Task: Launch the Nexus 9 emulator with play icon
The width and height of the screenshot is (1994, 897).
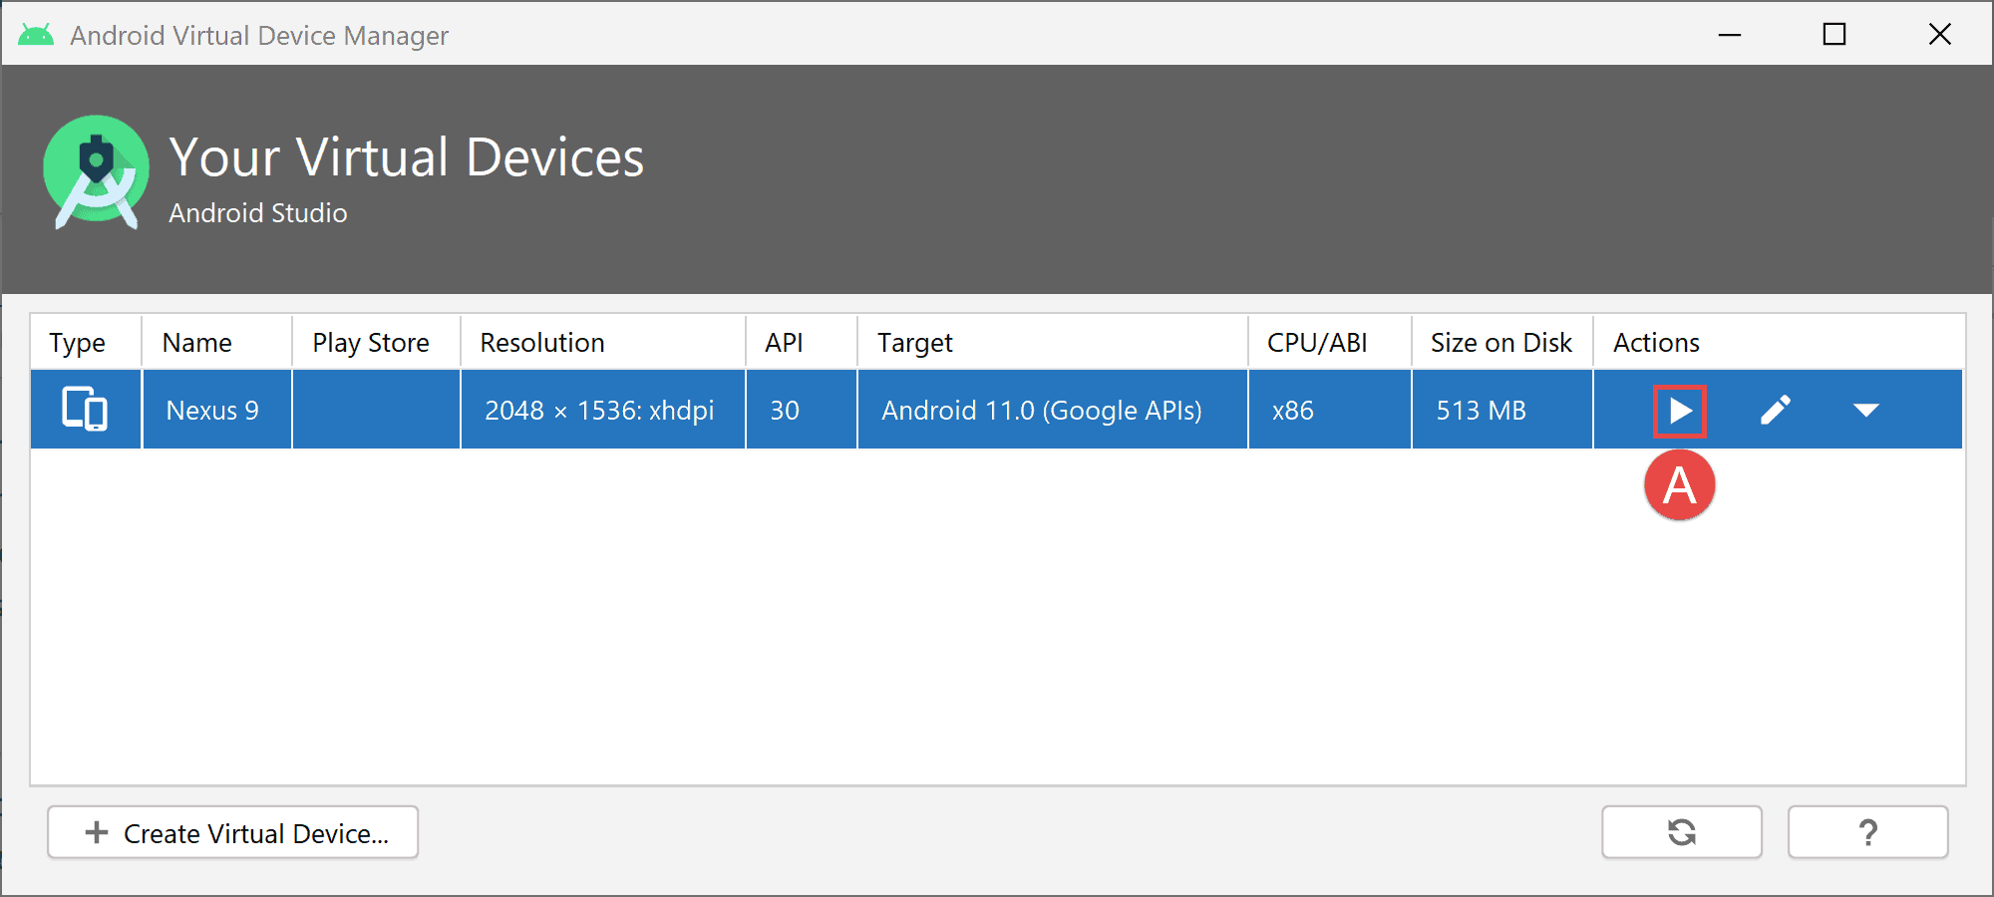Action: point(1680,411)
